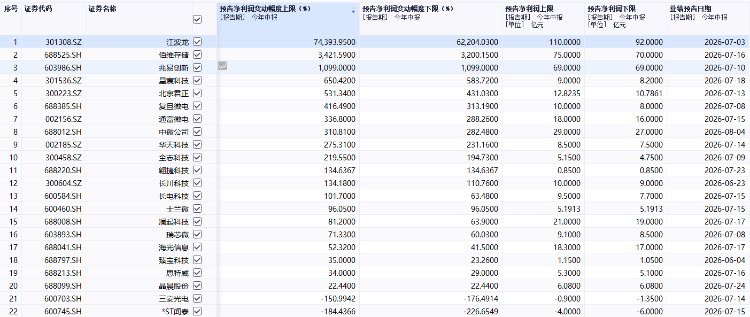Viewport: 750px width, 317px height.
Task: Toggle the checkbox beside 中微公司
Action: 197,132
